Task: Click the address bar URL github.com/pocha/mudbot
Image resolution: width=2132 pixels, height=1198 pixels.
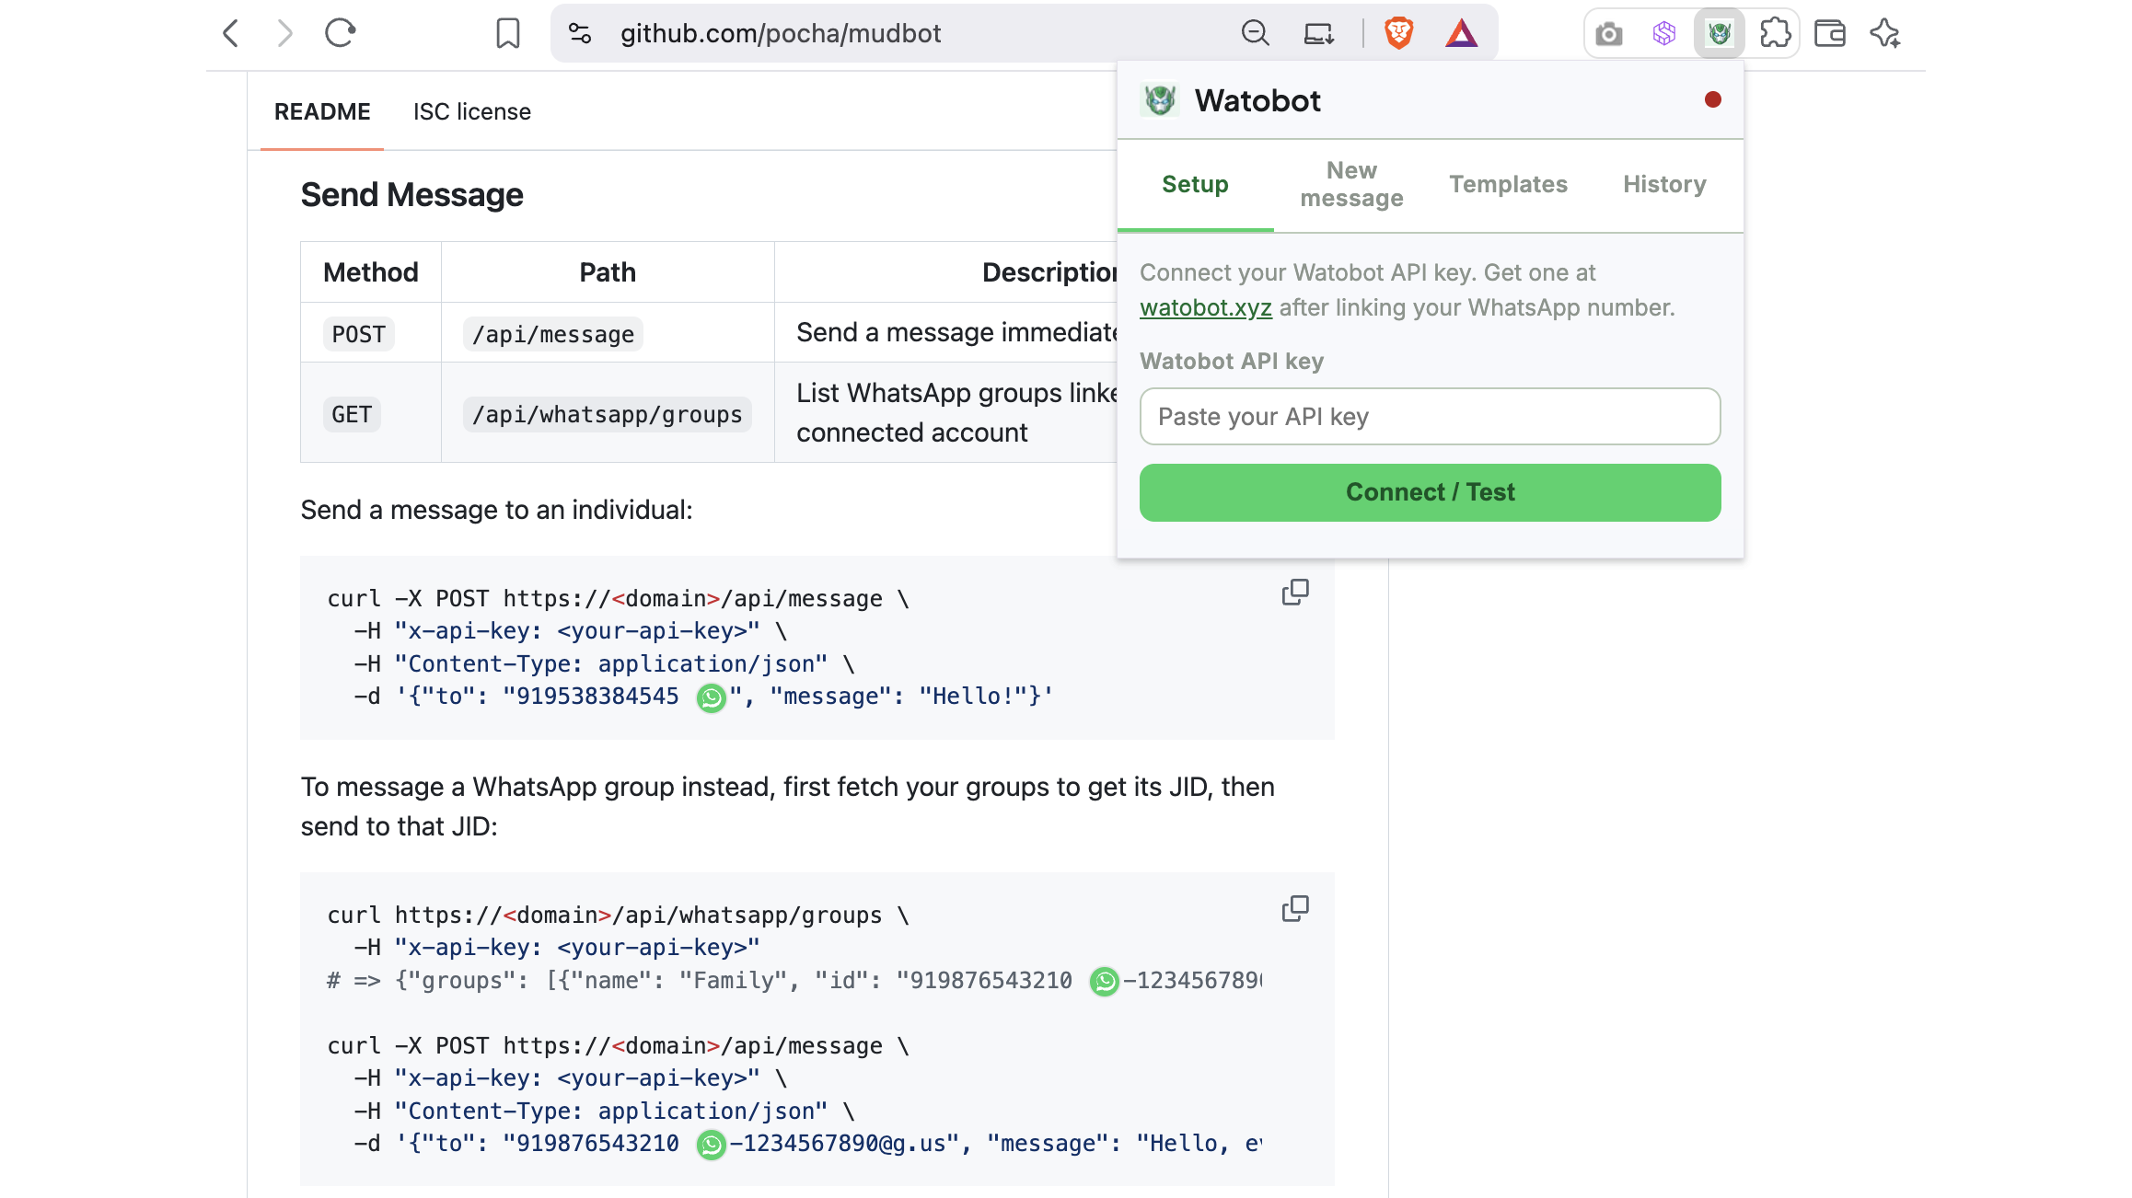Action: tap(781, 34)
